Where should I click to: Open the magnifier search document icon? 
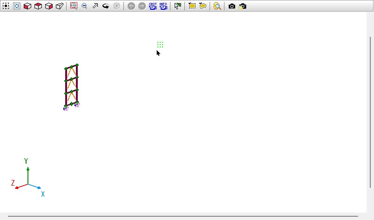pos(218,6)
